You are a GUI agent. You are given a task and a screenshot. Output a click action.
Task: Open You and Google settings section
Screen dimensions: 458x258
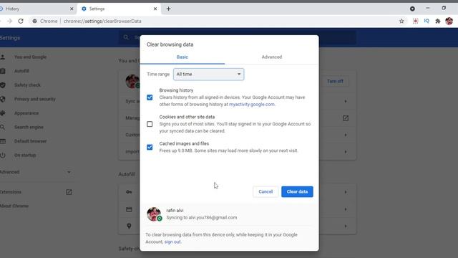click(30, 57)
